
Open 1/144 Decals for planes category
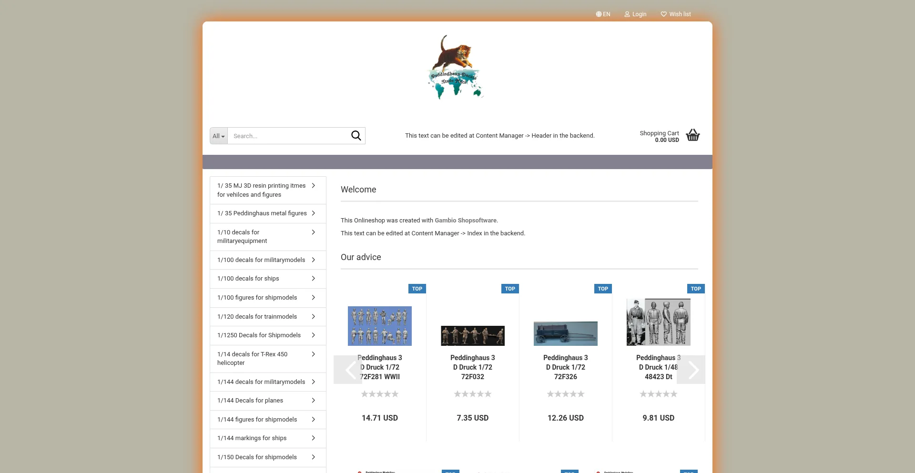click(x=268, y=401)
